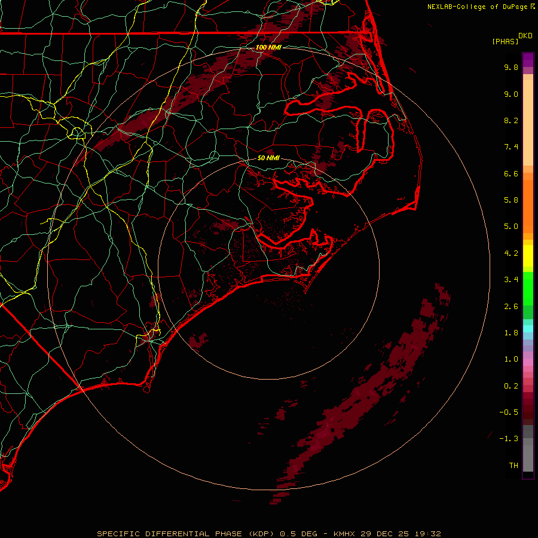Click the TH threshold label
The height and width of the screenshot is (538, 538).
coord(513,466)
